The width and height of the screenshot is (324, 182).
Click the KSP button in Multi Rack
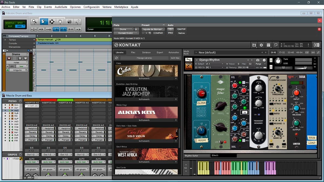point(307,53)
